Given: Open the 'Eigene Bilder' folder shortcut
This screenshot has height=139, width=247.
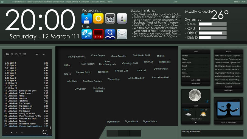Looking at the screenshot, I should coord(113,121).
